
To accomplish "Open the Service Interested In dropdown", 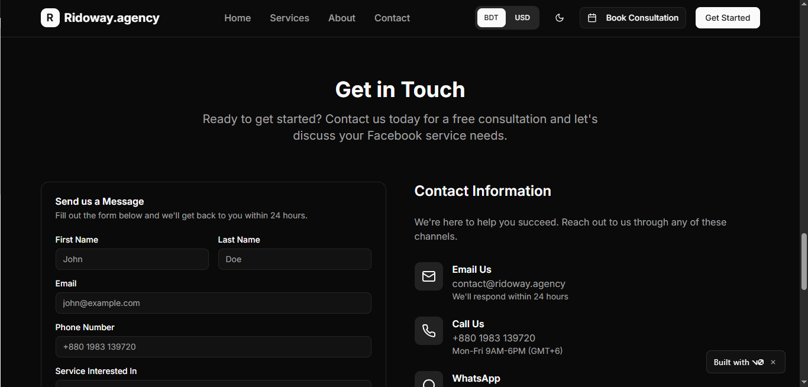I will tap(214, 383).
